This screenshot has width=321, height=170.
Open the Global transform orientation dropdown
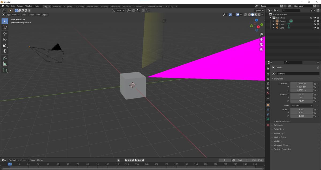[x=119, y=10]
